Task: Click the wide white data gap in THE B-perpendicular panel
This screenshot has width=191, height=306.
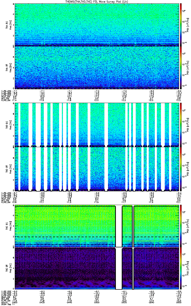Action: (119, 226)
